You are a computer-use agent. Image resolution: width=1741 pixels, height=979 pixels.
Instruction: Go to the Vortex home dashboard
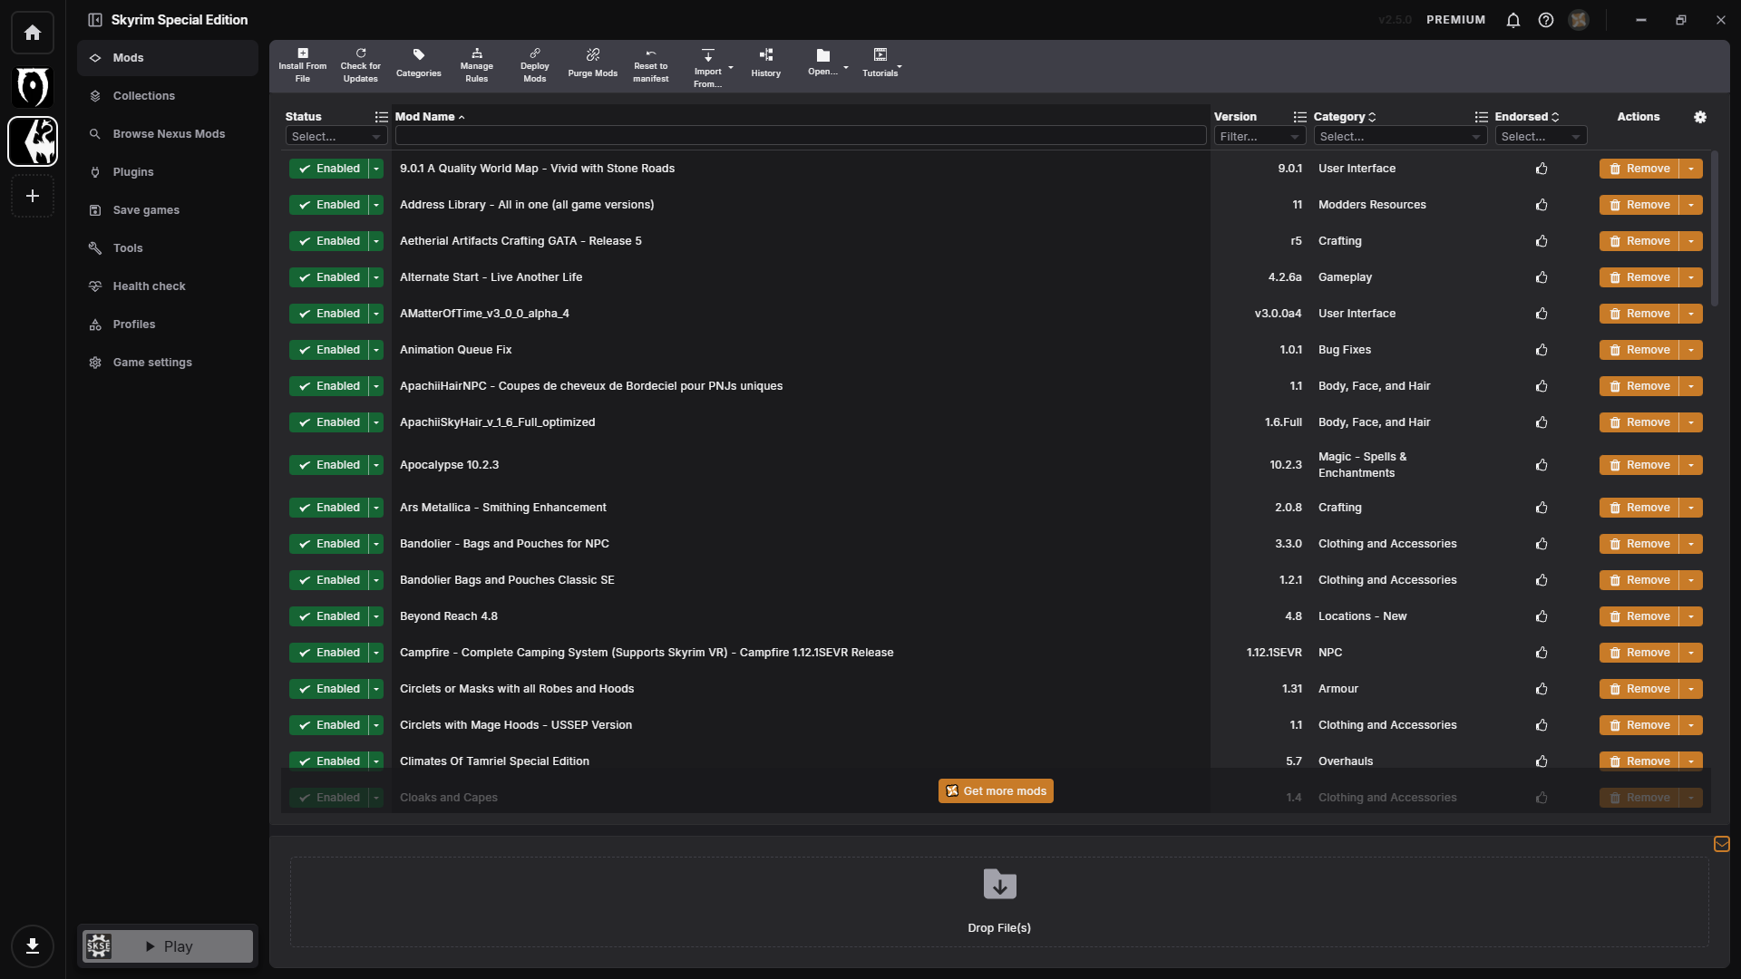click(x=33, y=33)
